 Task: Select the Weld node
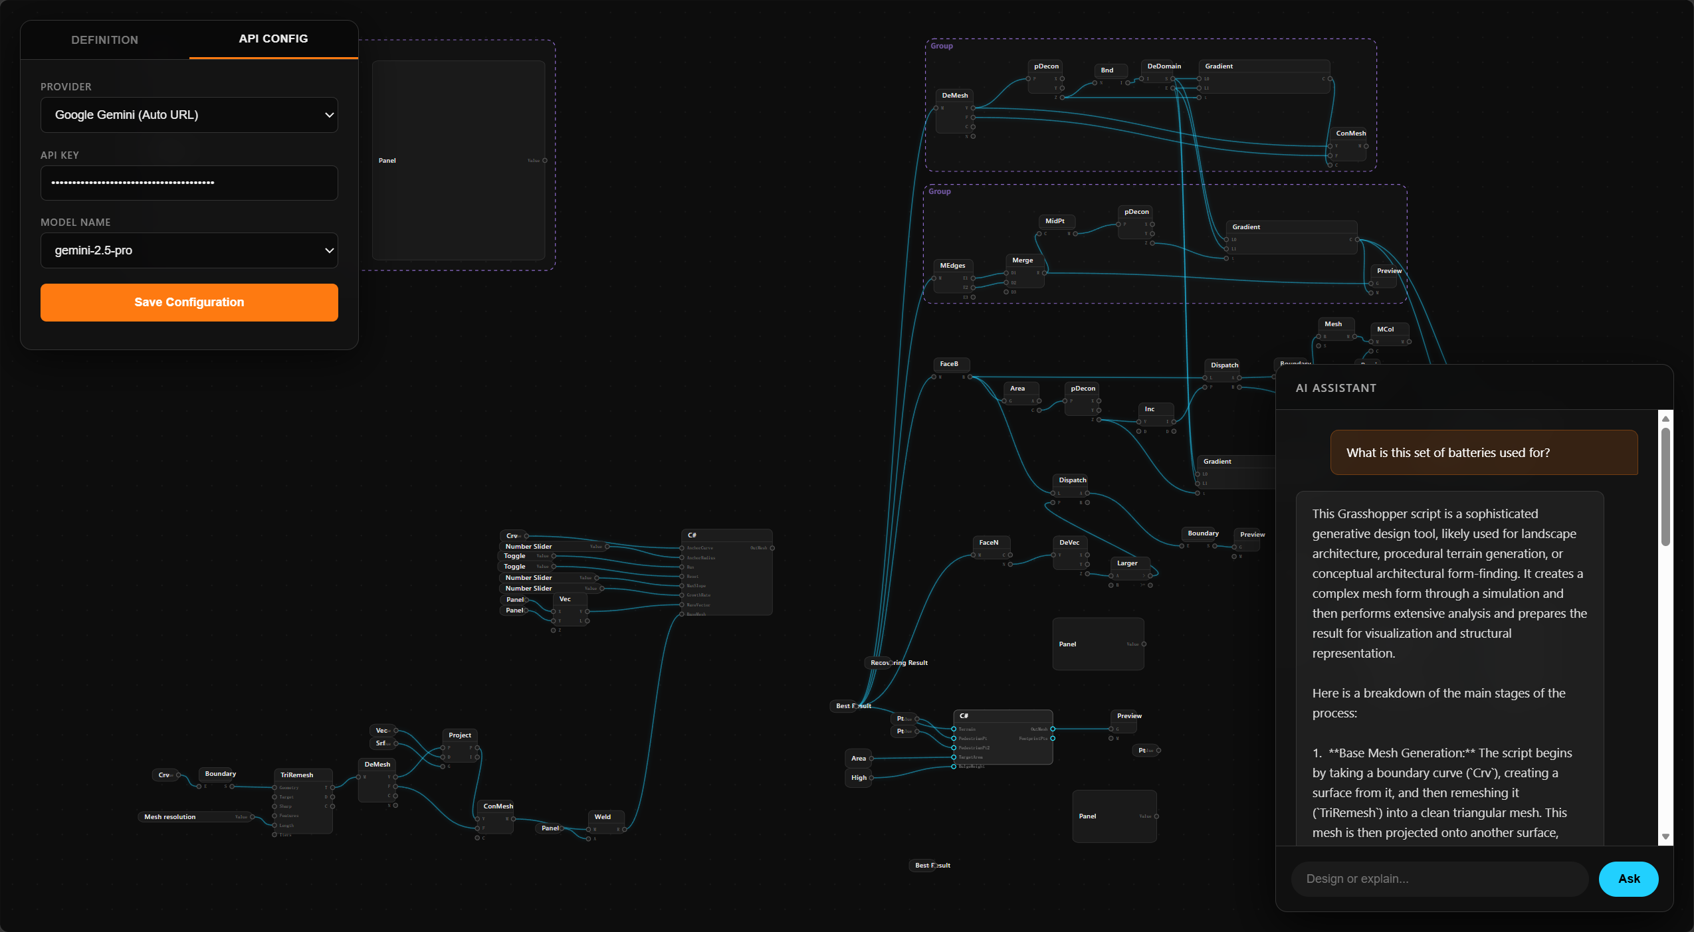coord(606,823)
